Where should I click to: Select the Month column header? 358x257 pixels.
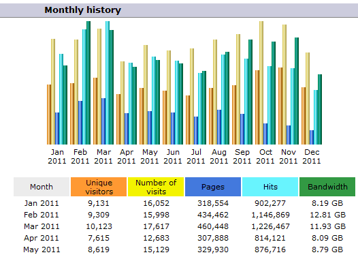coord(42,187)
